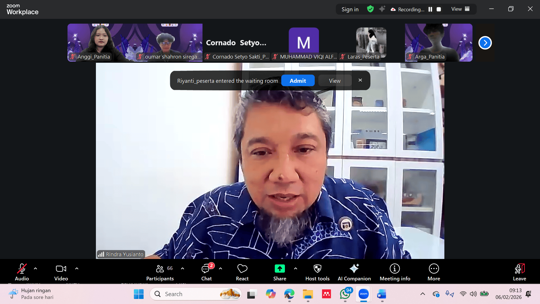Click Sign in button

tap(350, 9)
